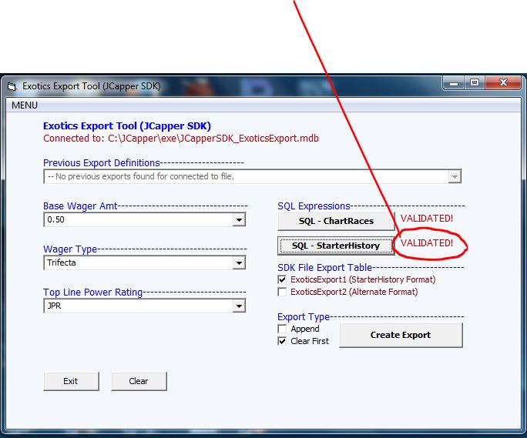Click the Top Line Power Rating label
The height and width of the screenshot is (438, 527).
(92, 293)
